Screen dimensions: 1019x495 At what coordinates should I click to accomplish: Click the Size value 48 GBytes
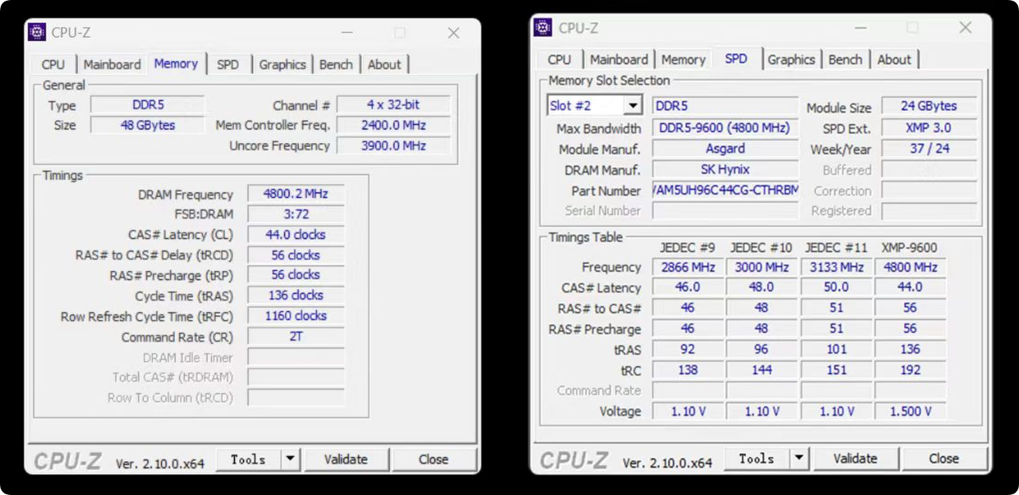click(147, 125)
